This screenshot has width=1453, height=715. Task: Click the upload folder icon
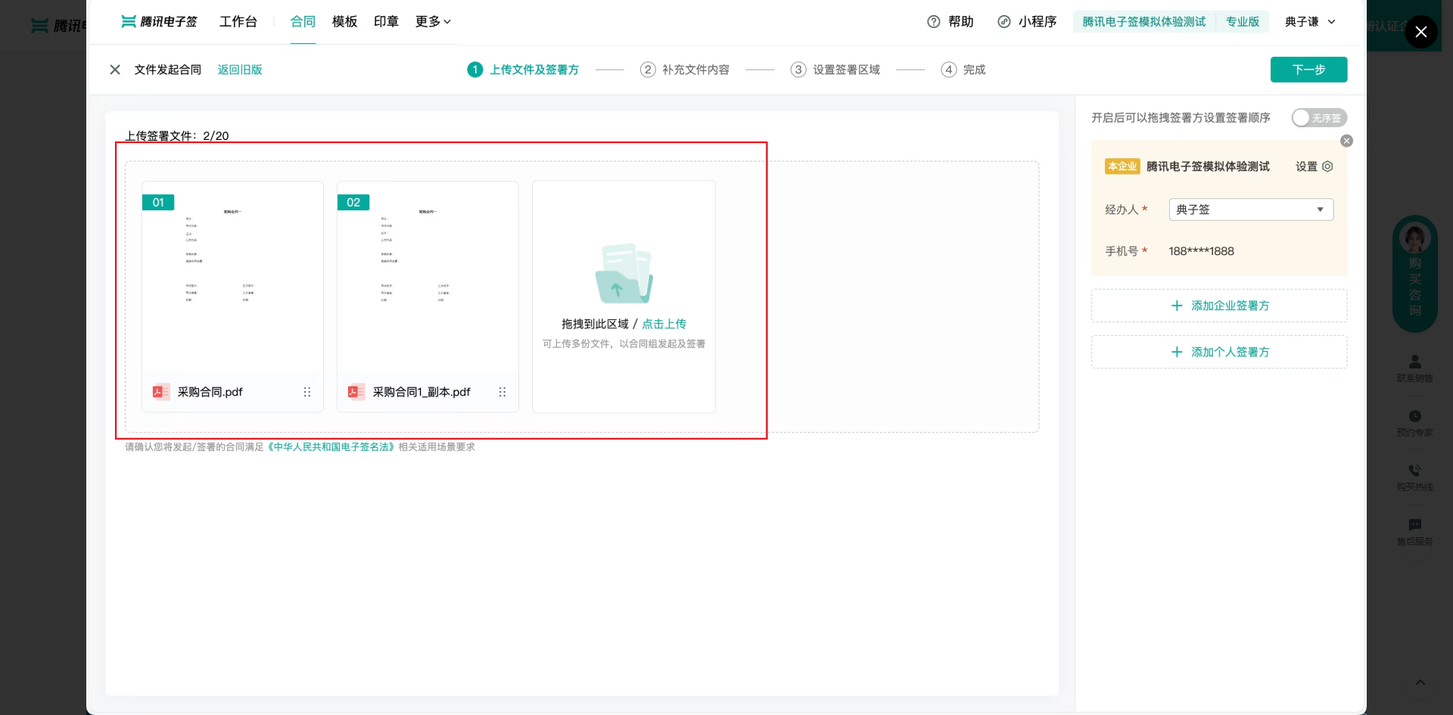click(x=624, y=273)
